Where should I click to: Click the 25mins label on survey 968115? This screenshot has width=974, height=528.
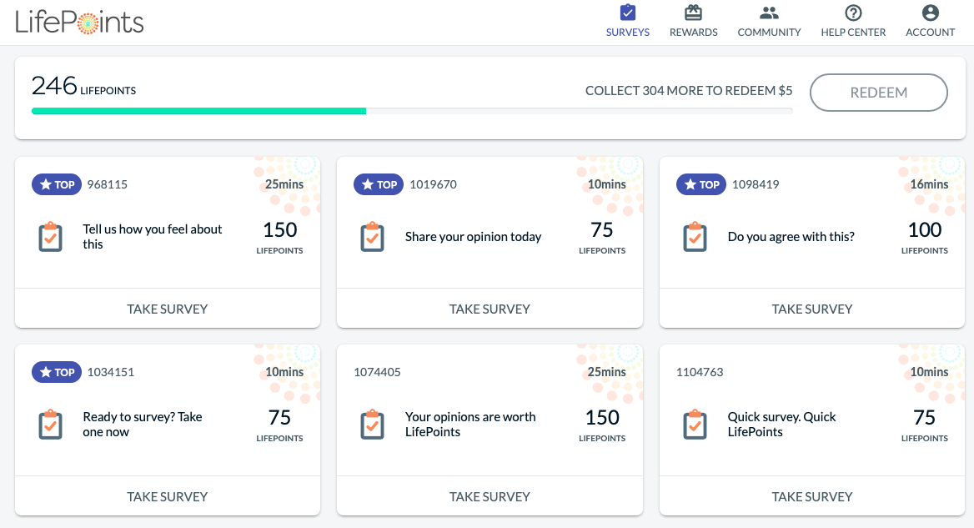click(284, 184)
